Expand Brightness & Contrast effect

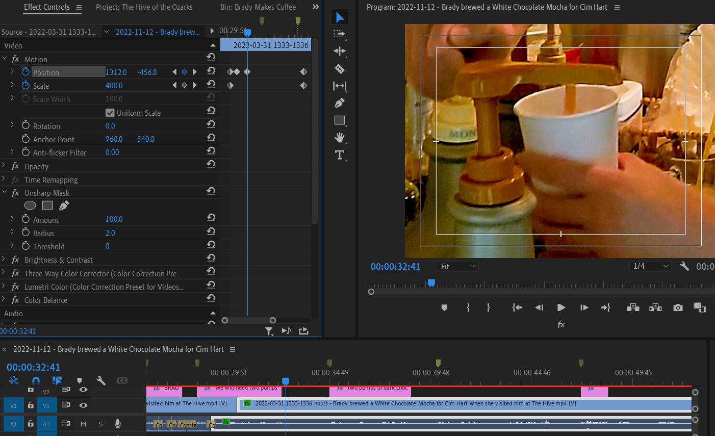click(x=4, y=260)
